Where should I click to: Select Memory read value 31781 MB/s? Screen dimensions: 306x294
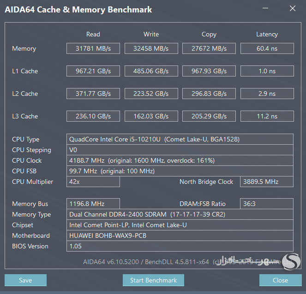(93, 48)
